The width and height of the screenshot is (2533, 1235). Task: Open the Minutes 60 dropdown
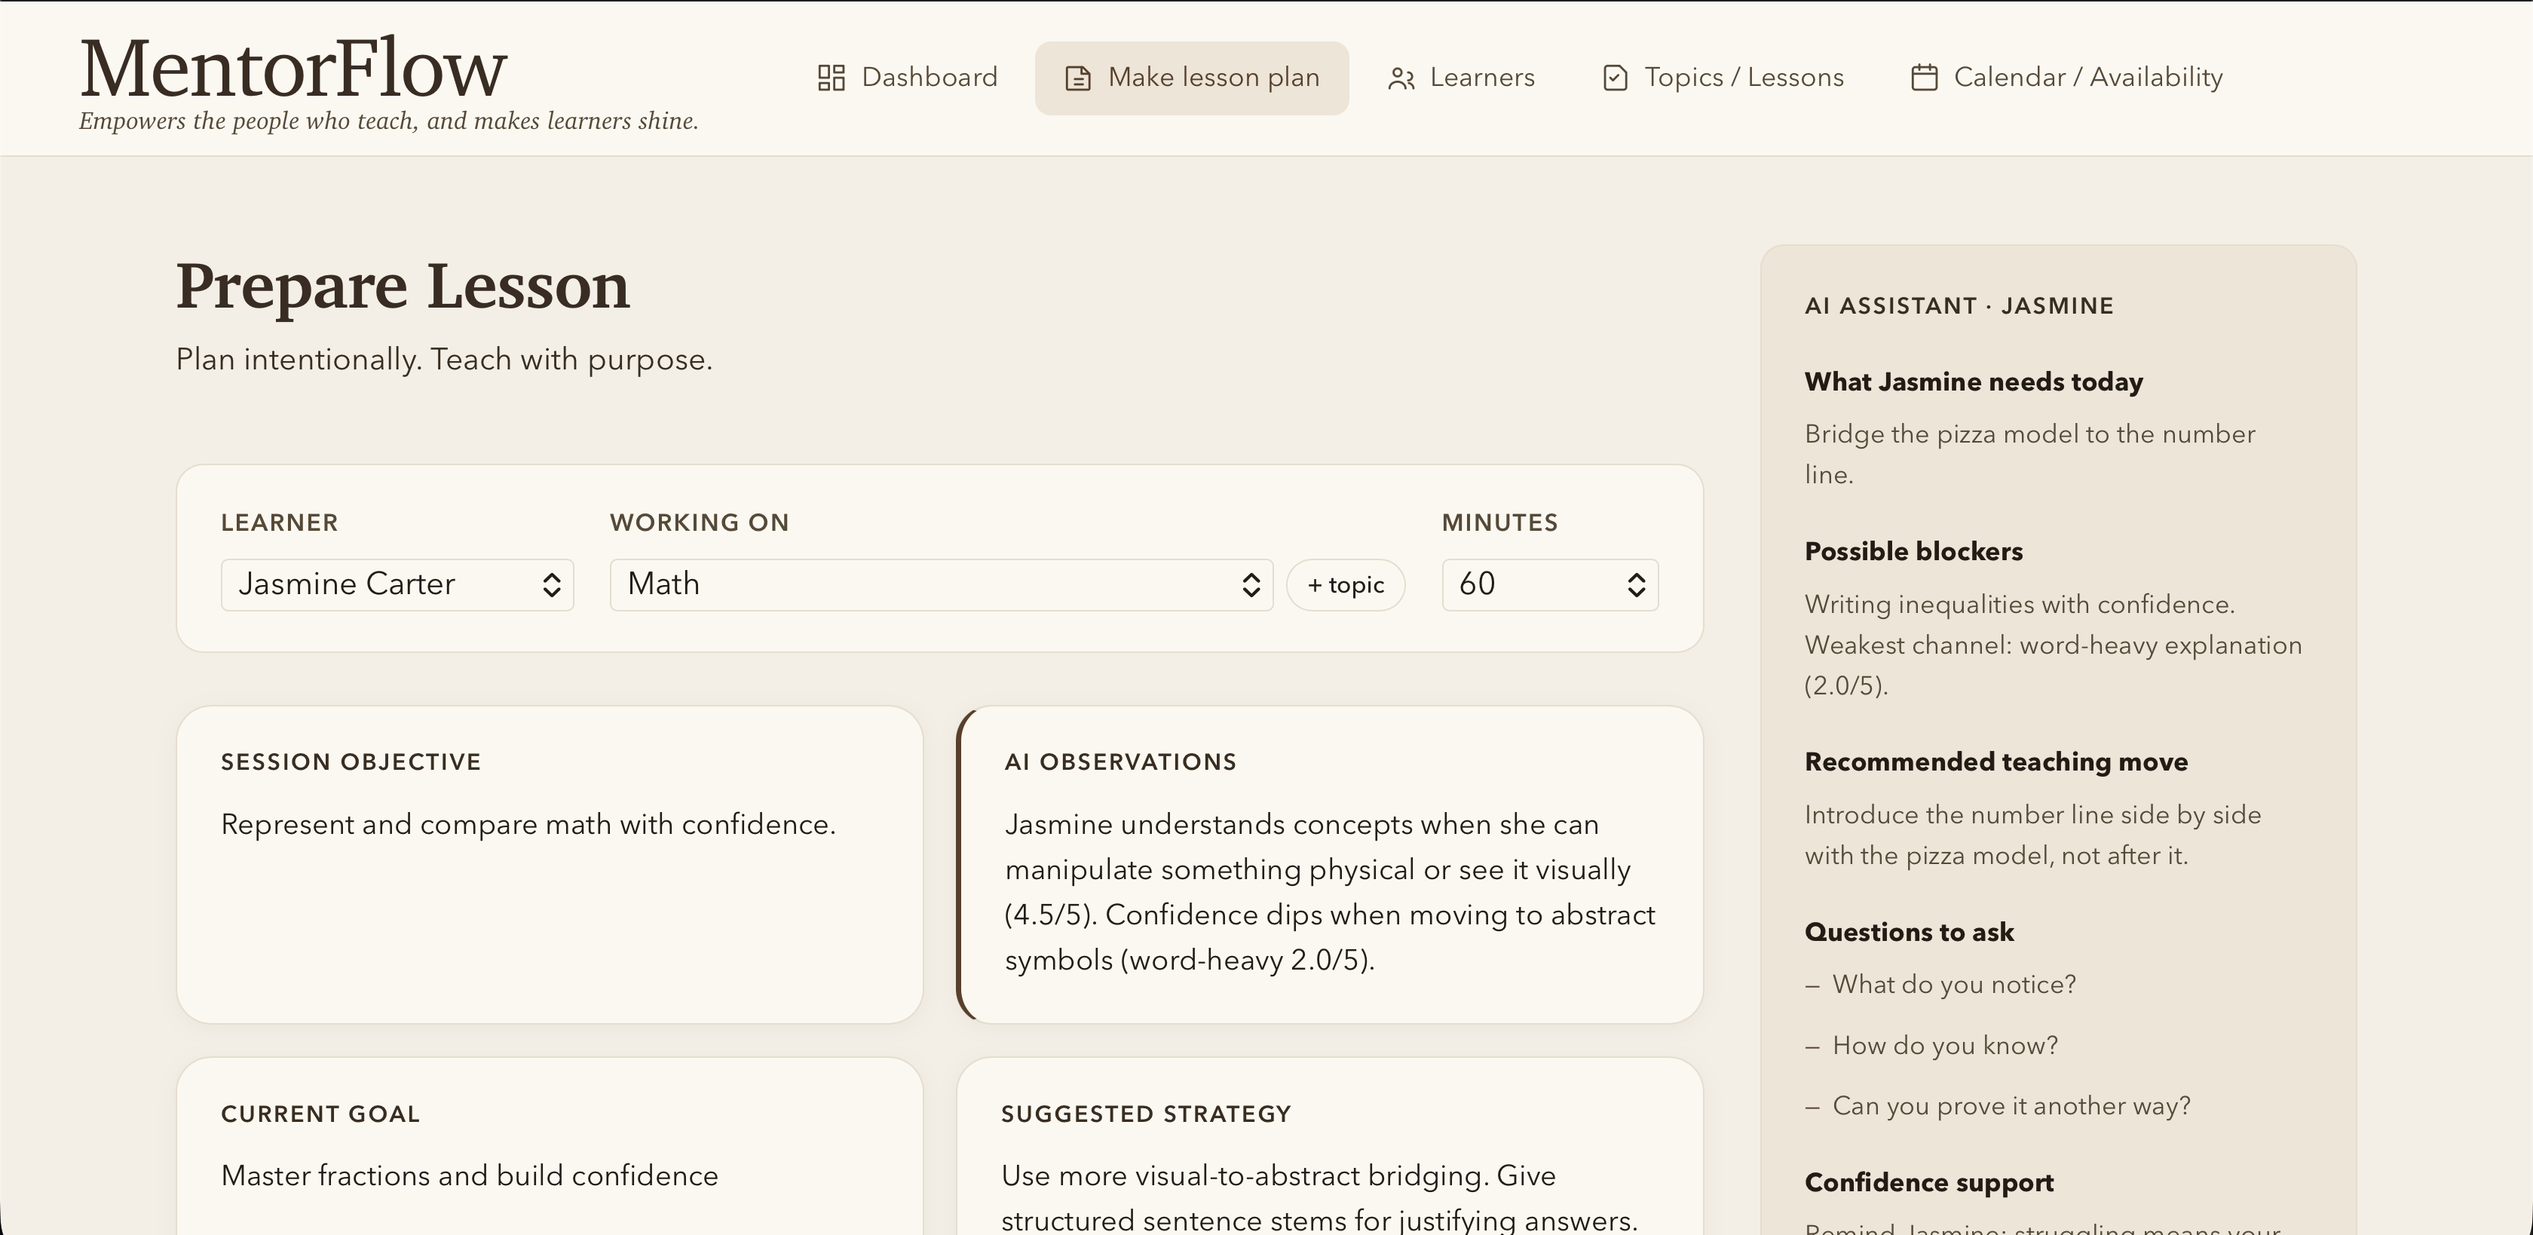[1550, 585]
